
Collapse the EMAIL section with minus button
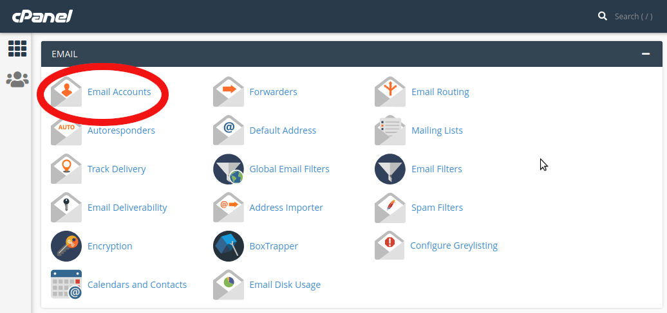pyautogui.click(x=646, y=54)
